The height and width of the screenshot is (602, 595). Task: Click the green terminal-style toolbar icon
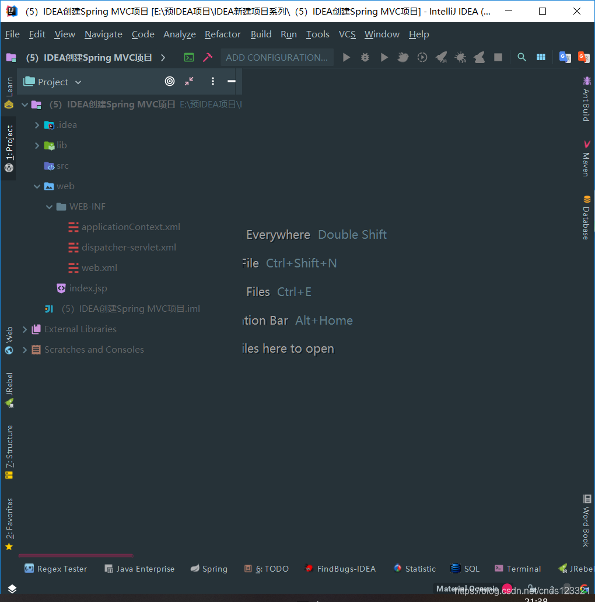click(x=189, y=58)
